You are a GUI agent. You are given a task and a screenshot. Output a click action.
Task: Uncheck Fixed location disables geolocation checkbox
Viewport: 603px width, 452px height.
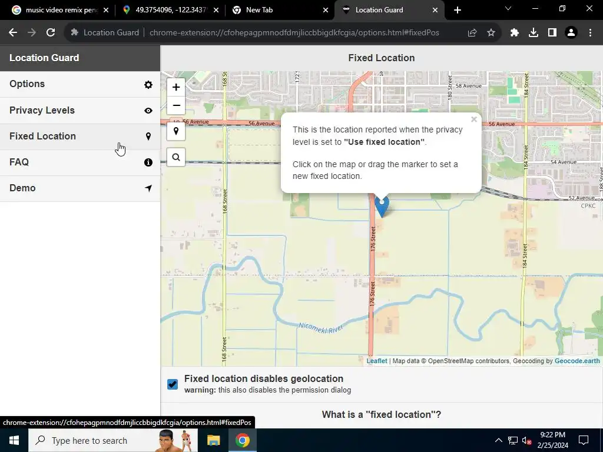click(173, 384)
